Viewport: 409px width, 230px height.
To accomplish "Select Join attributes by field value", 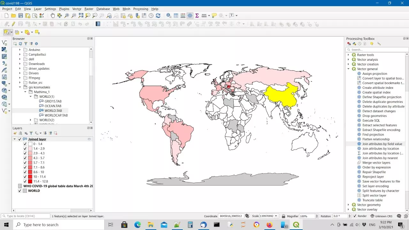I will (x=382, y=144).
